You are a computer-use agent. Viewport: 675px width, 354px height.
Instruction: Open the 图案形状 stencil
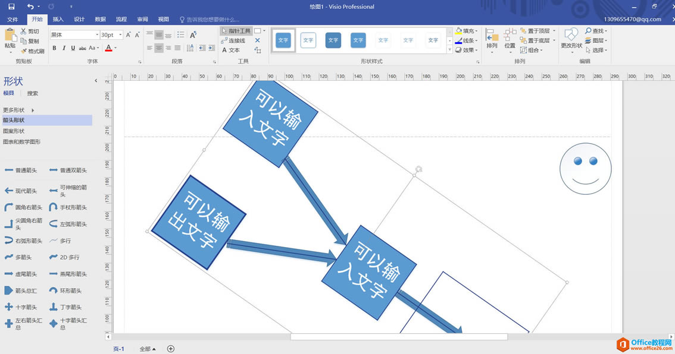pos(14,131)
